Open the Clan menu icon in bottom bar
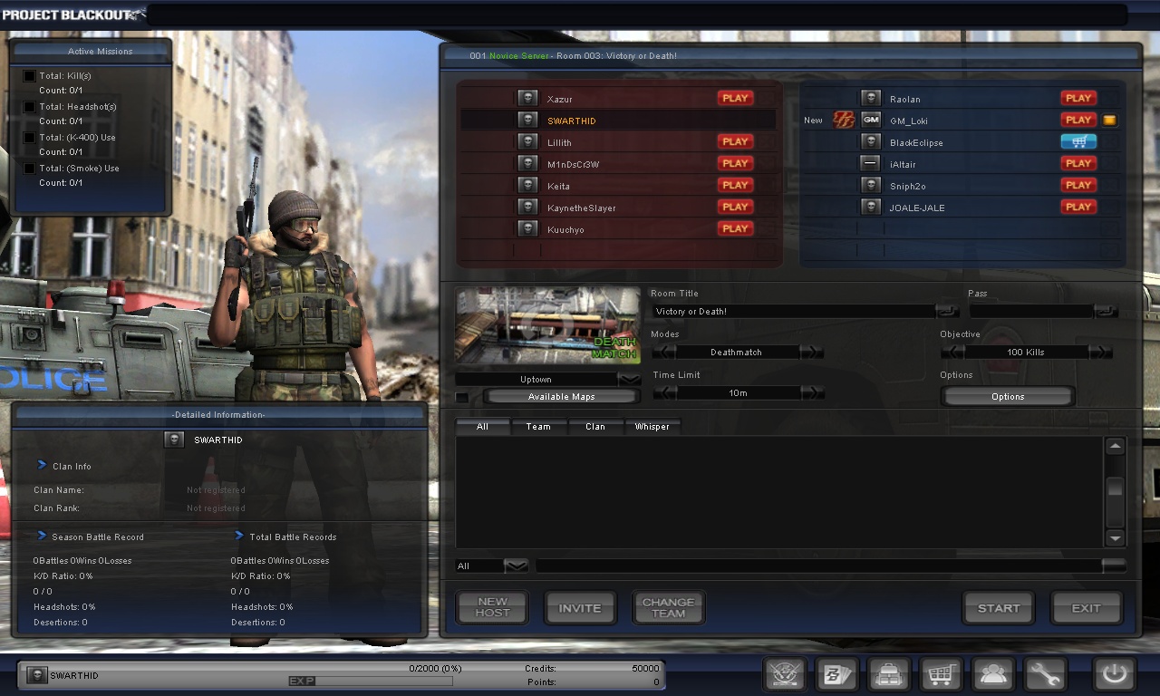The width and height of the screenshot is (1160, 696). click(x=785, y=675)
